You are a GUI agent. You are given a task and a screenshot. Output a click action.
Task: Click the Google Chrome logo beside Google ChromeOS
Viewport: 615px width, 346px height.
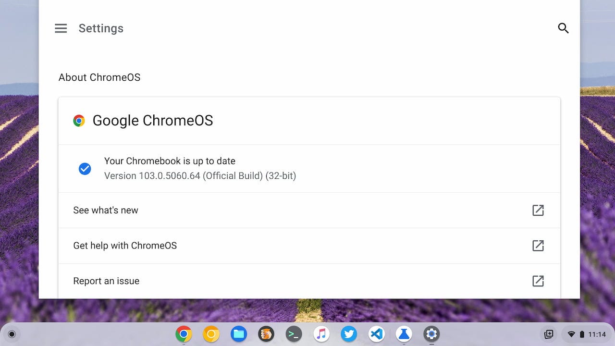[79, 121]
